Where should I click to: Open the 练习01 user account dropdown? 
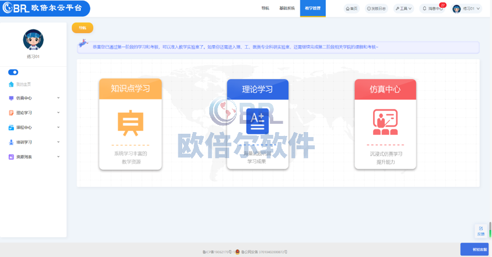[466, 8]
